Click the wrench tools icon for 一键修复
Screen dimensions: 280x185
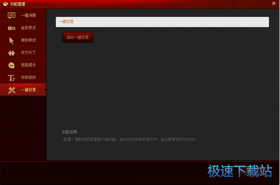(12, 90)
